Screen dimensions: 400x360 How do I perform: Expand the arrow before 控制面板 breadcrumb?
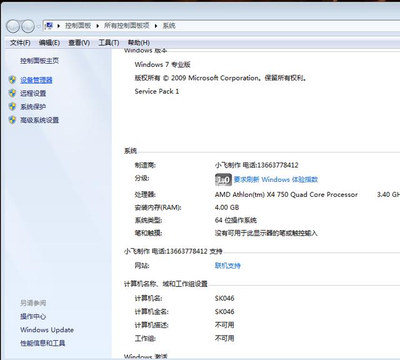pos(59,26)
